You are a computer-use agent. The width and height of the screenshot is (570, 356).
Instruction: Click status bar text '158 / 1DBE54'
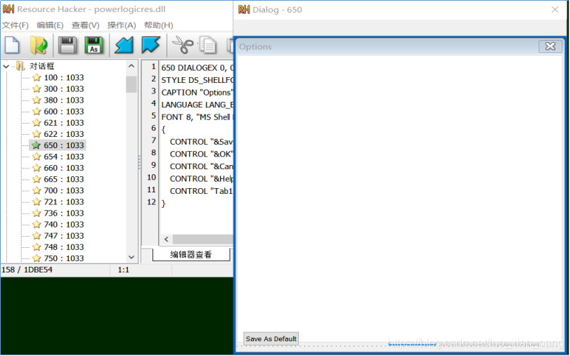[x=27, y=270]
